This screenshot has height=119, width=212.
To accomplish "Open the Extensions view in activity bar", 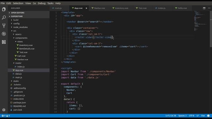I will pyautogui.click(x=4, y=42).
